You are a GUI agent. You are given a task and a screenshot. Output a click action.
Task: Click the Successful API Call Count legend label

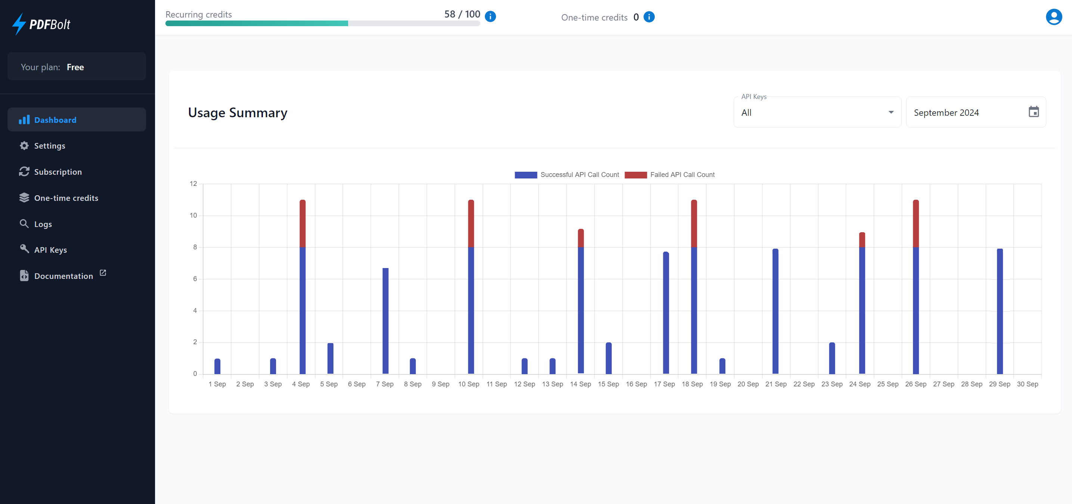tap(579, 175)
